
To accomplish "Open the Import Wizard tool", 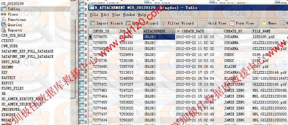I will tap(106, 23).
